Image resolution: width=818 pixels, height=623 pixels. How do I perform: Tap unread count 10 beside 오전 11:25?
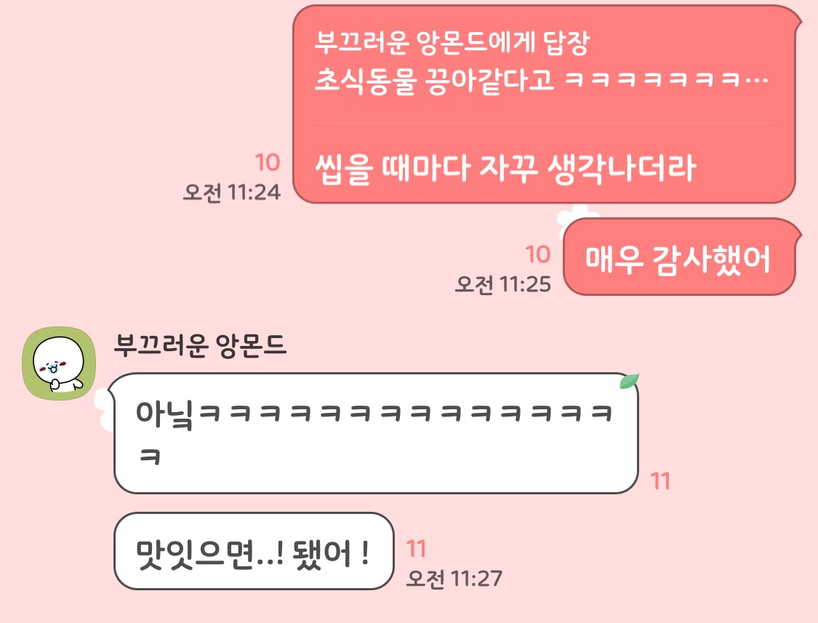538,254
